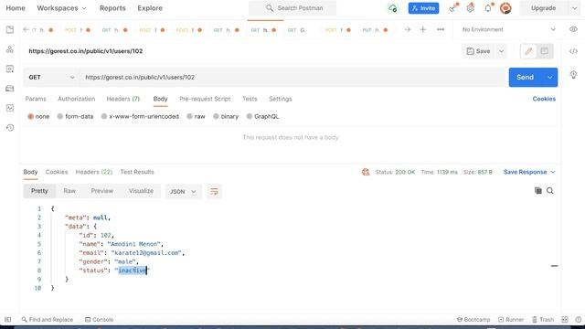585x329 pixels.
Task: Open environment quick look eye icon
Action: click(x=573, y=29)
